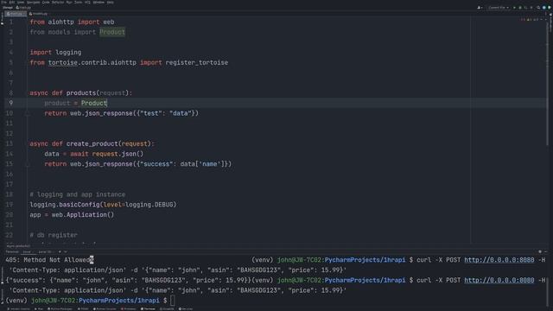
Task: Click the green Run button in the toolbar
Action: click(514, 8)
